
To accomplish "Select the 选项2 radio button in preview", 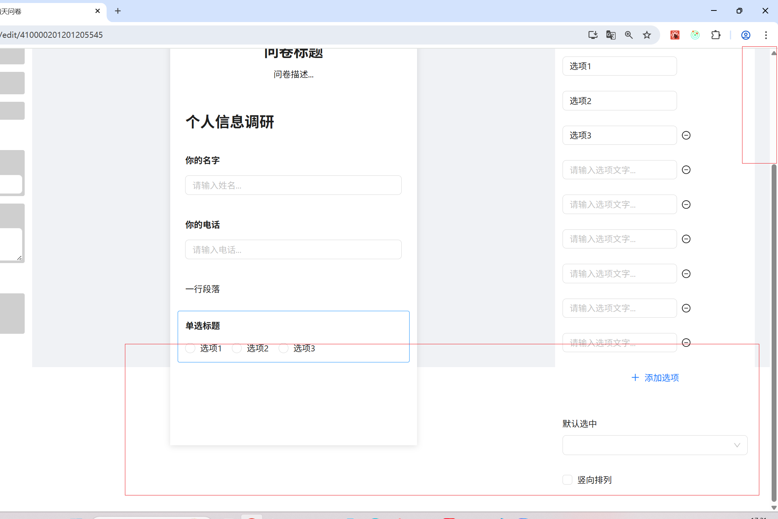I will coord(237,348).
